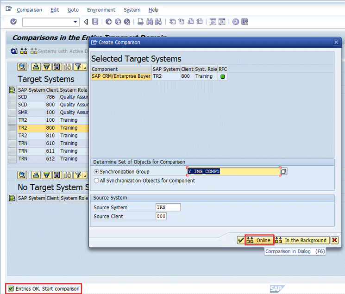Image resolution: width=345 pixels, height=294 pixels.
Task: Open Help via the question mark icon
Action: point(236,22)
